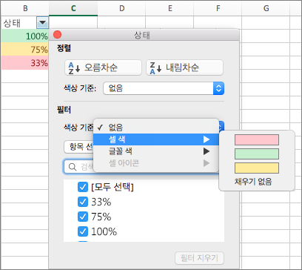Close the 상태 filter panel with red button

tap(57, 35)
